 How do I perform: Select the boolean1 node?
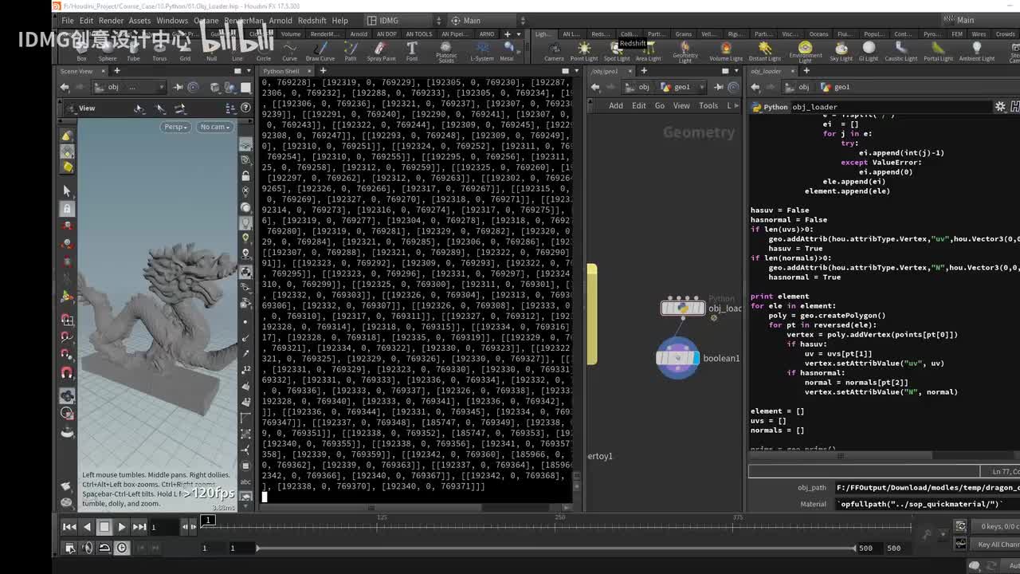[x=677, y=358]
